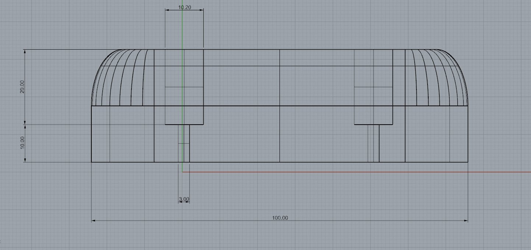The height and width of the screenshot is (250, 531).
Task: Click the red X-axis line
Action: [331, 172]
